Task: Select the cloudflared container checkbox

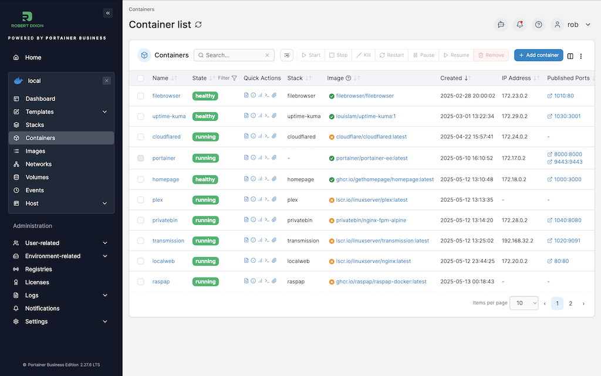Action: pyautogui.click(x=140, y=137)
